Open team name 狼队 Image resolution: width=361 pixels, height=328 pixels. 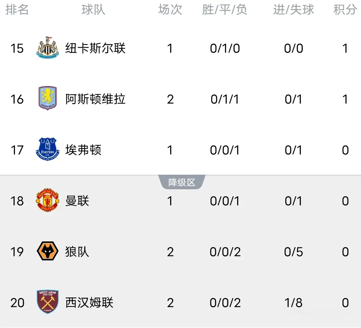click(x=77, y=252)
